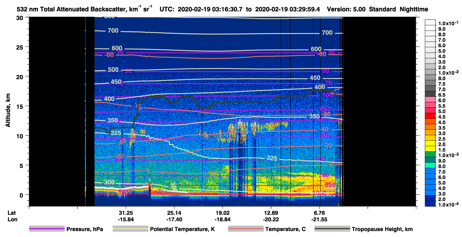The image size is (462, 237).
Task: Click the 'Temperature, C' legend label
Action: coord(285,229)
